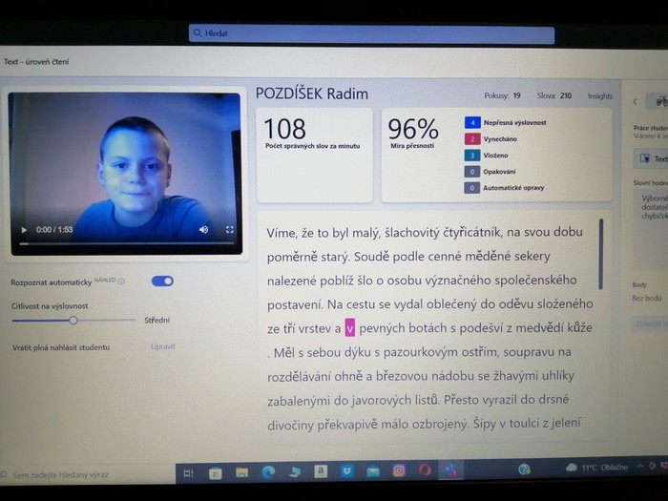668x501 pixels.
Task: Mute the video with the speaker icon
Action: (x=203, y=230)
